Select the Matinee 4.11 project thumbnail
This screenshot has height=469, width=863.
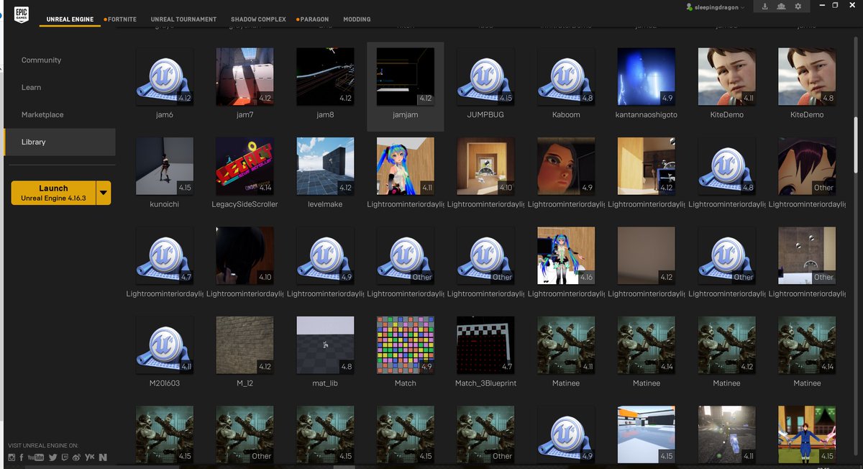pos(566,346)
